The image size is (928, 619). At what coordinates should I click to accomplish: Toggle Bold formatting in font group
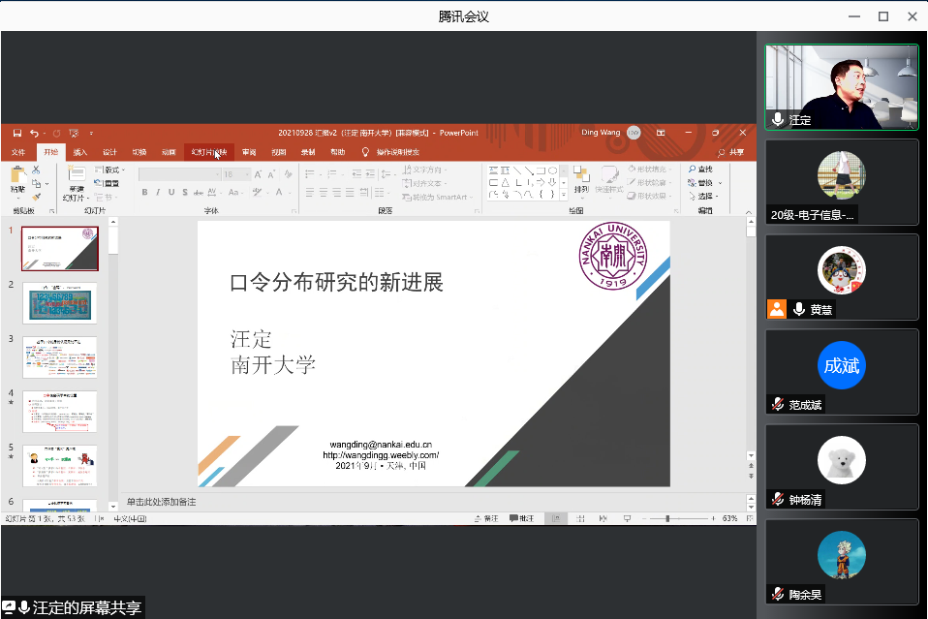144,192
